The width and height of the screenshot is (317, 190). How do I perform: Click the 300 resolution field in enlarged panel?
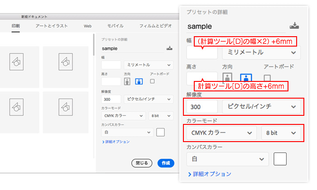point(202,107)
